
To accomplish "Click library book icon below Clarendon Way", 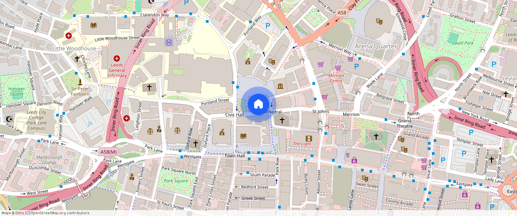I will point(93,25).
